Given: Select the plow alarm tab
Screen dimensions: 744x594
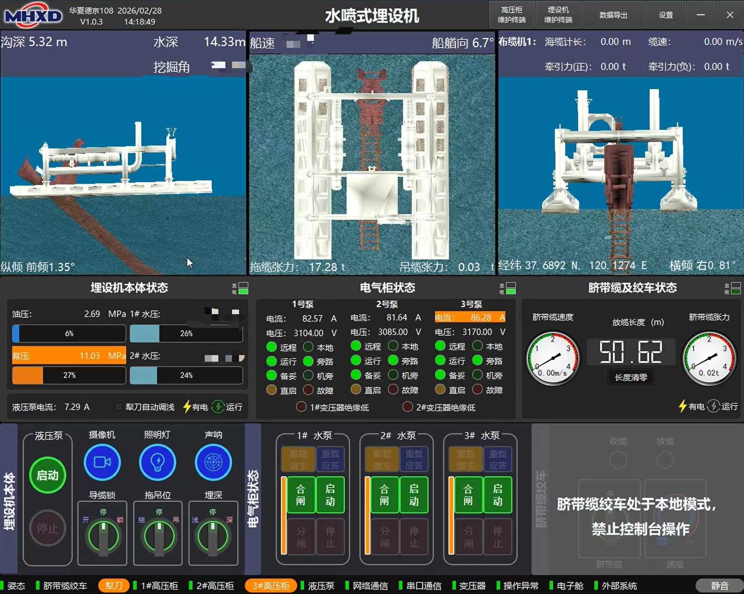Looking at the screenshot, I should [114, 586].
